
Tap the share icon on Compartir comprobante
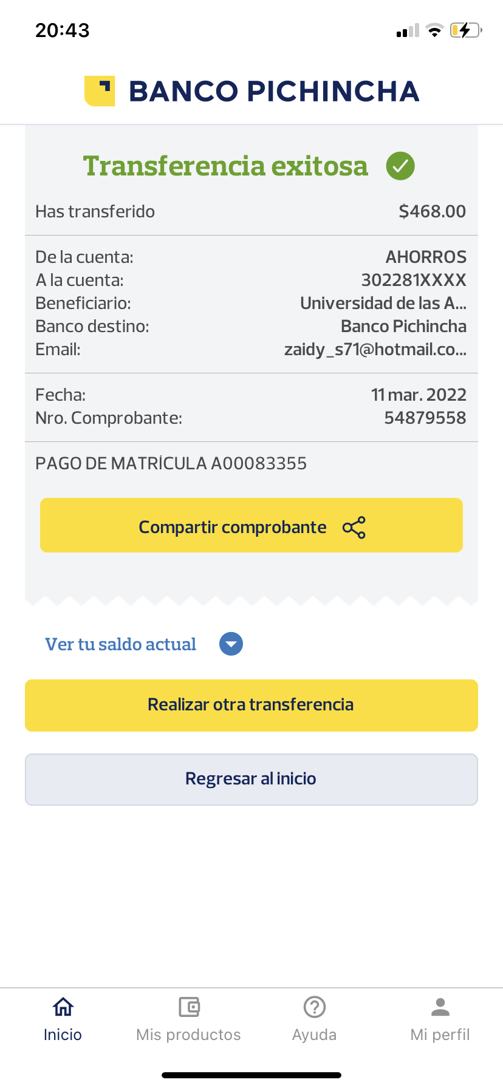tap(354, 528)
